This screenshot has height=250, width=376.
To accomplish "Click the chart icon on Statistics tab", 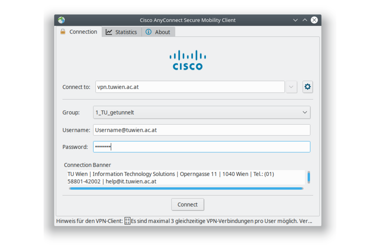I will point(109,32).
